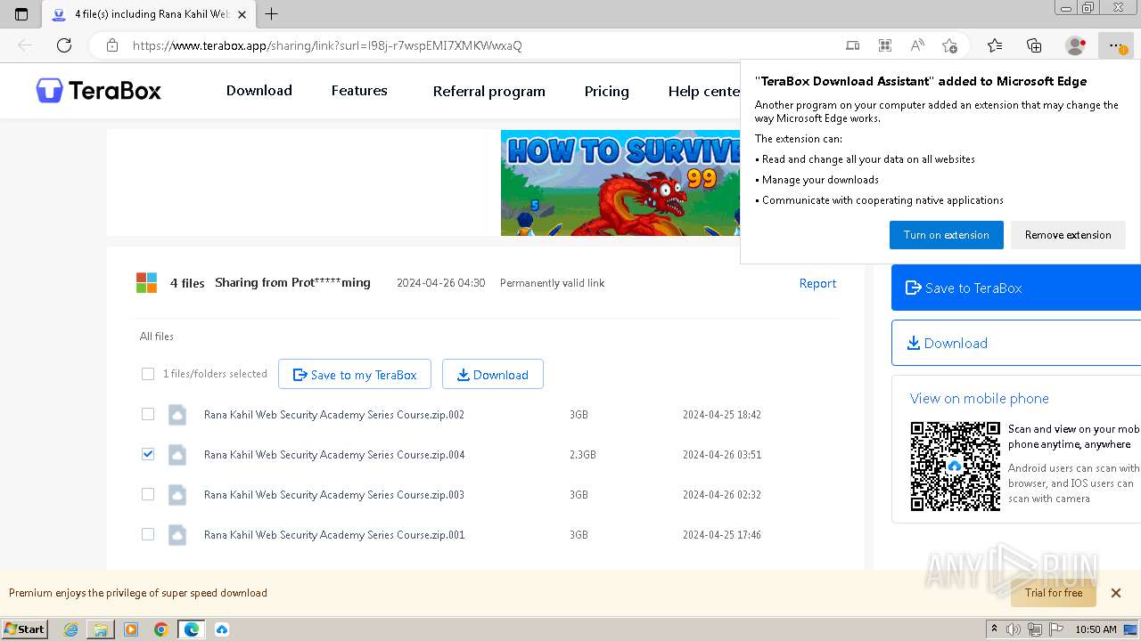
Task: Click the Read aloud icon
Action: coord(917,45)
